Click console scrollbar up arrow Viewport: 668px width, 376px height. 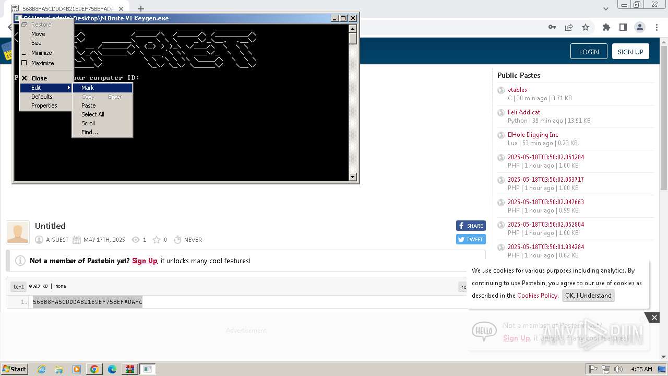pos(353,28)
